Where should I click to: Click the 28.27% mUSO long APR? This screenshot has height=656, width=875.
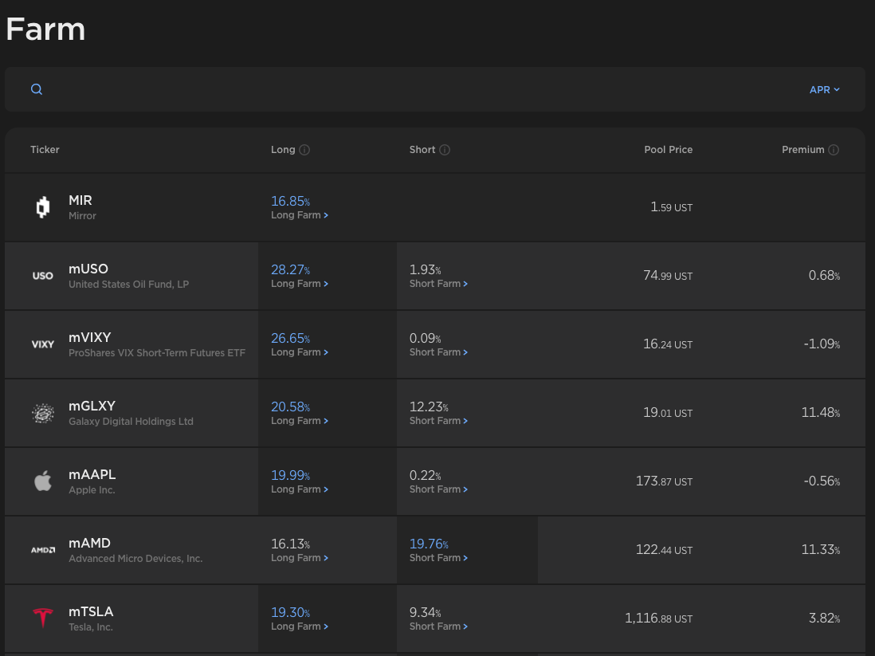click(290, 269)
